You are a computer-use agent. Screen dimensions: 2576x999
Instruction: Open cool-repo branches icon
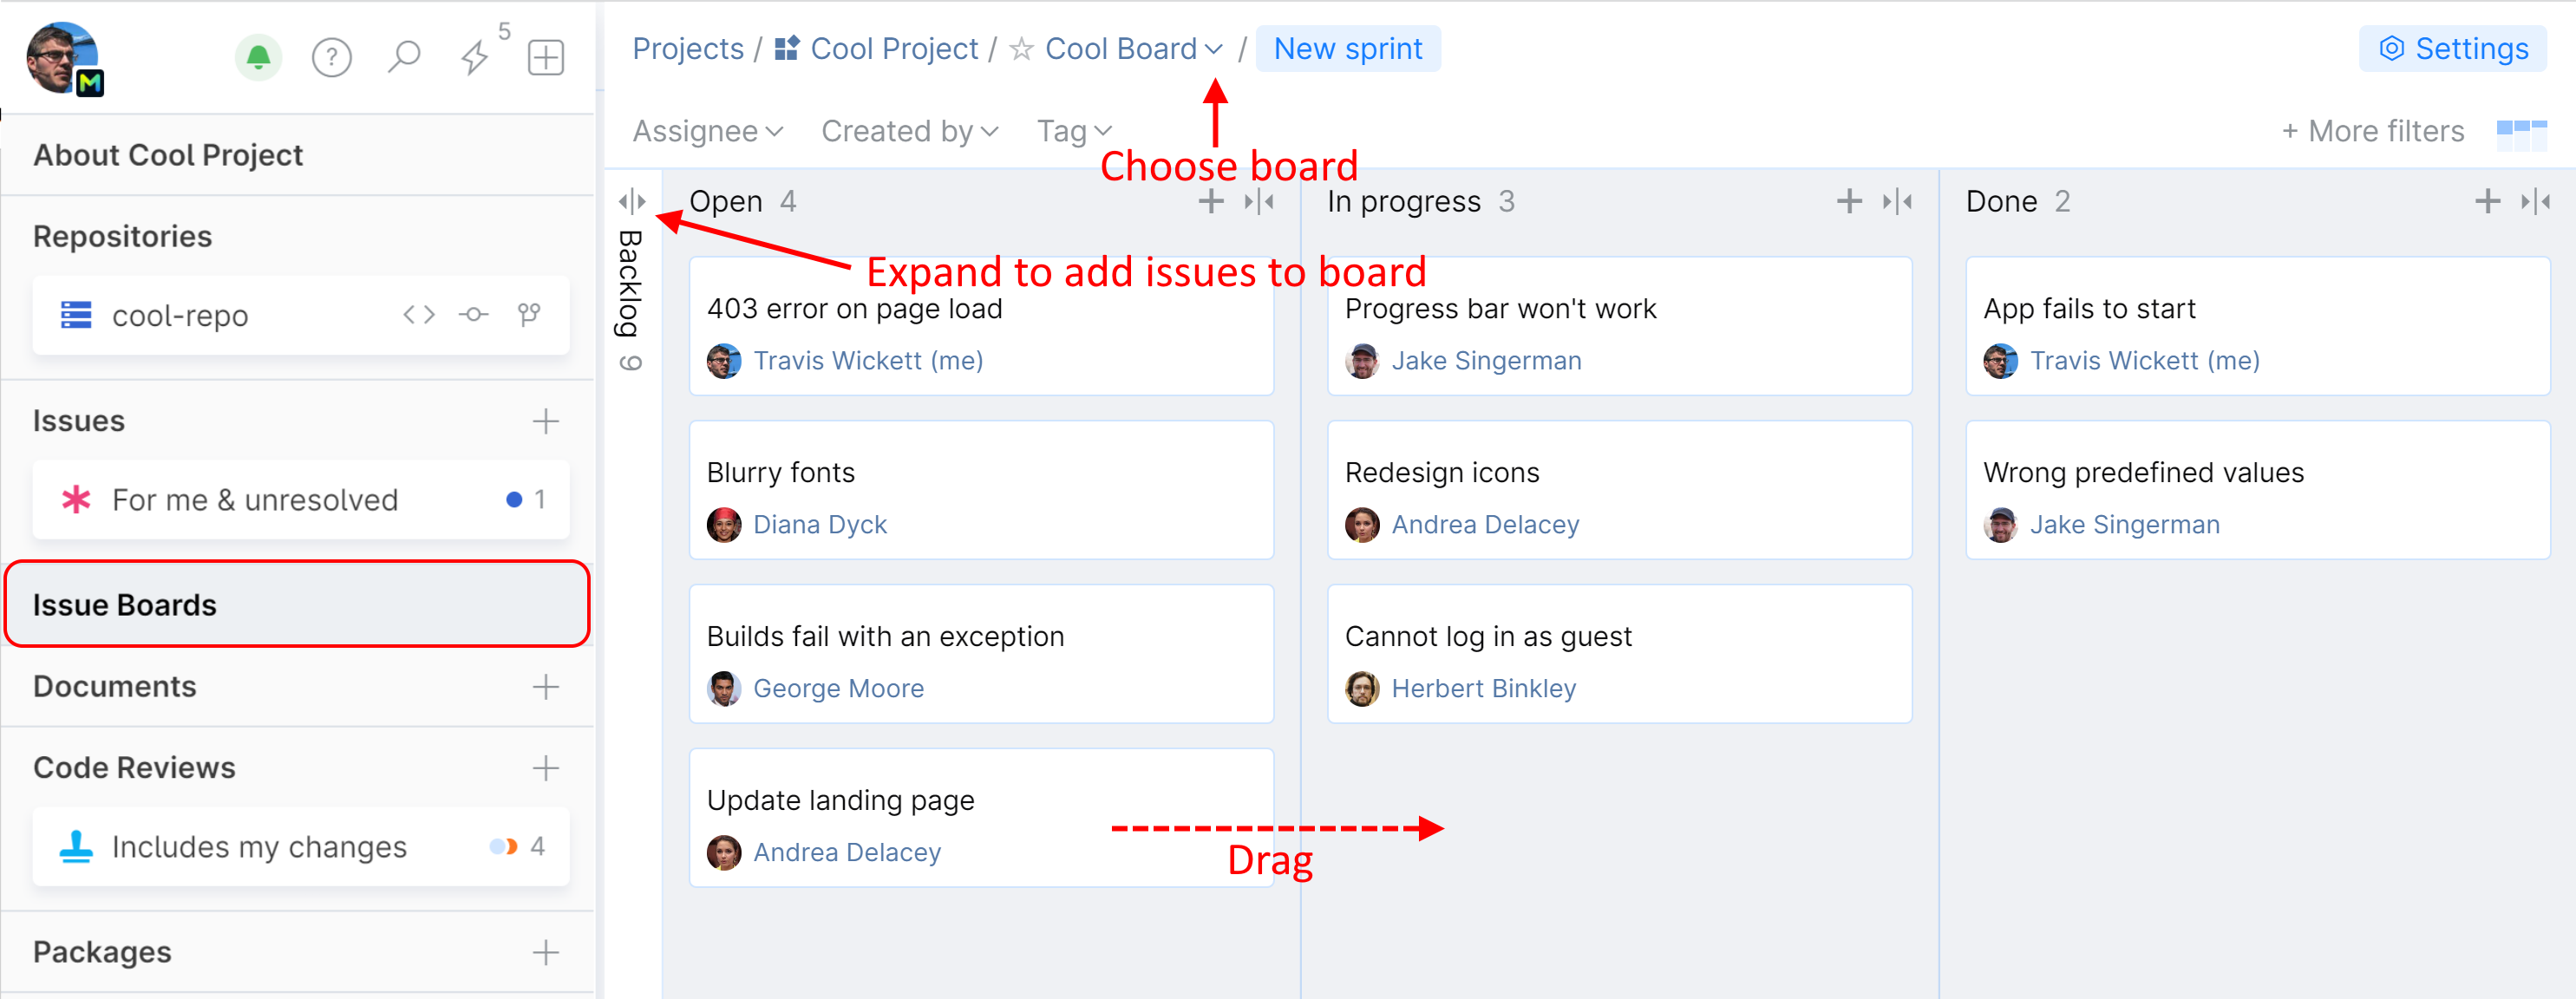pos(529,315)
